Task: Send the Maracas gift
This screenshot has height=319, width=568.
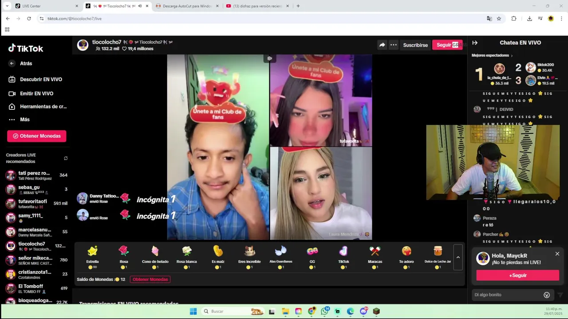Action: (x=375, y=257)
